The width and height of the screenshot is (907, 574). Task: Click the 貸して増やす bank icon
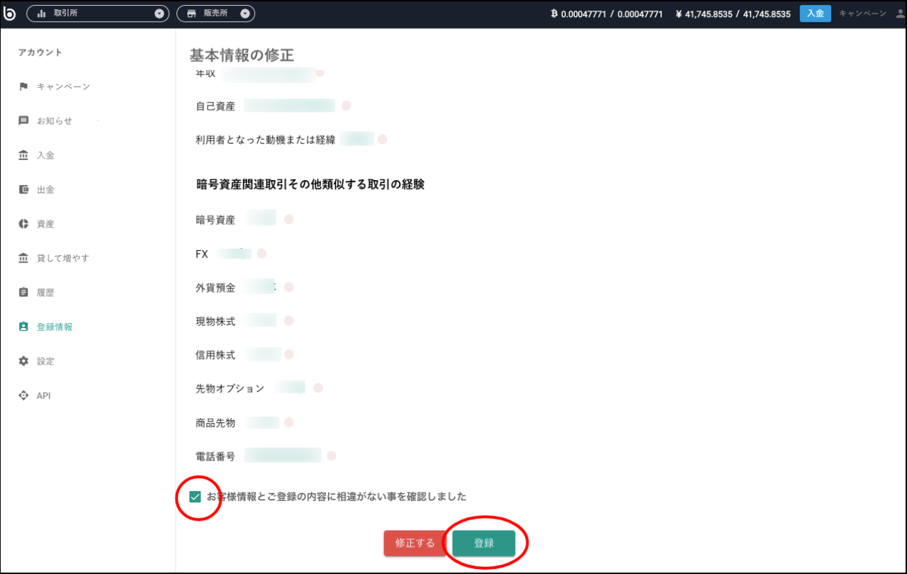pyautogui.click(x=23, y=258)
